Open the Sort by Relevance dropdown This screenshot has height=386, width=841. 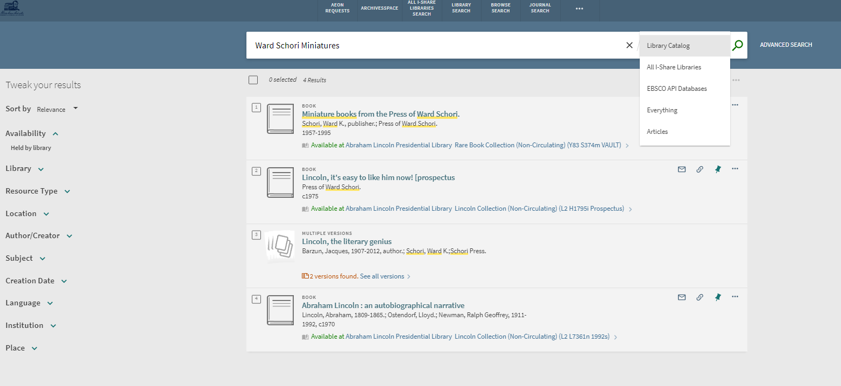pyautogui.click(x=57, y=109)
